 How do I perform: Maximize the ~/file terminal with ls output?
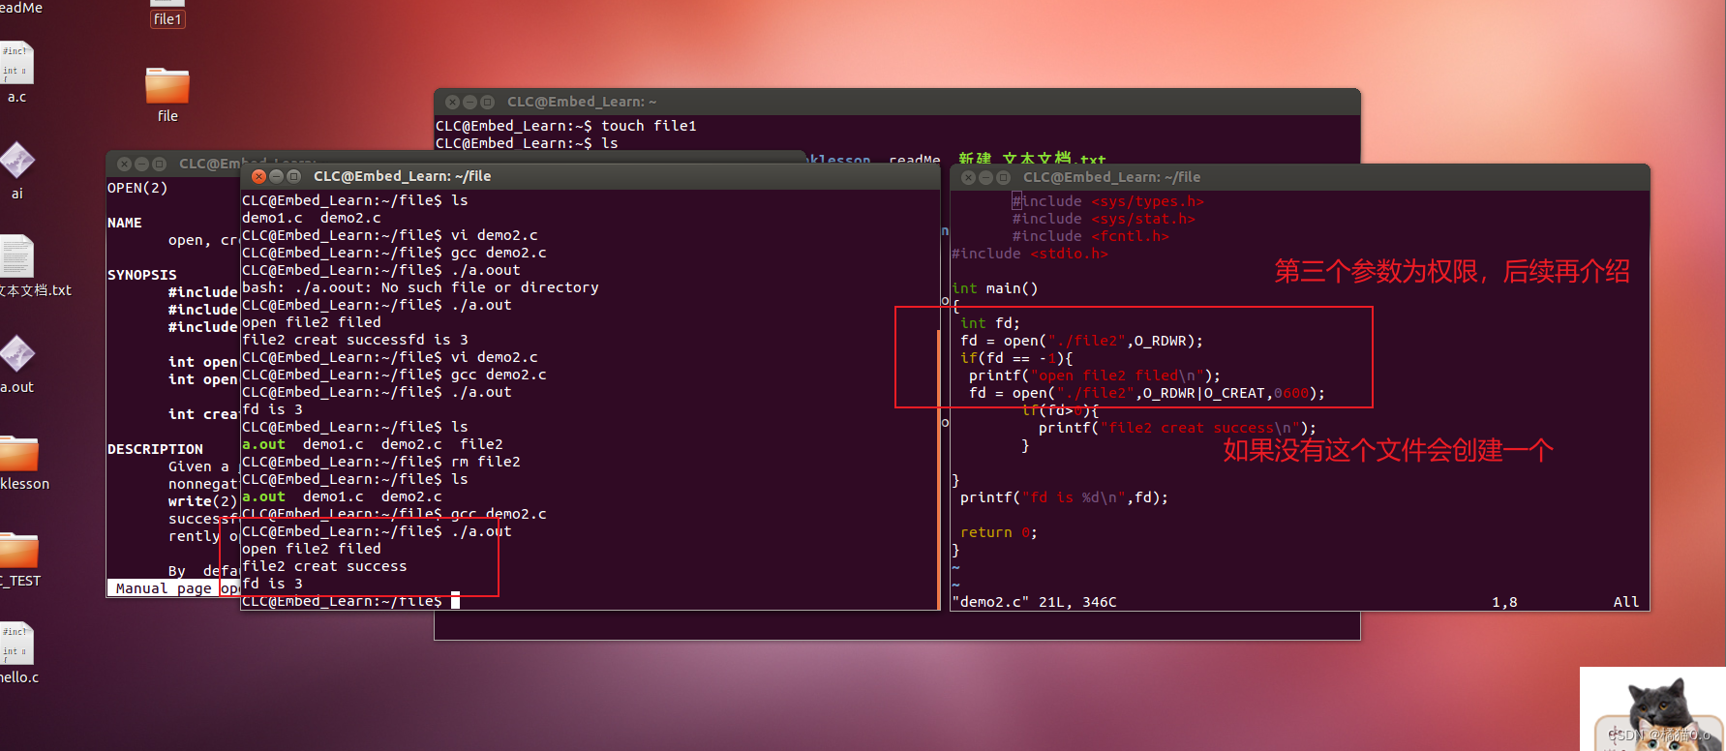click(x=293, y=176)
